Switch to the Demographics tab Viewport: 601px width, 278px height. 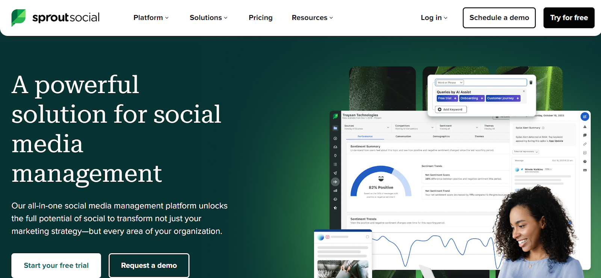[441, 136]
